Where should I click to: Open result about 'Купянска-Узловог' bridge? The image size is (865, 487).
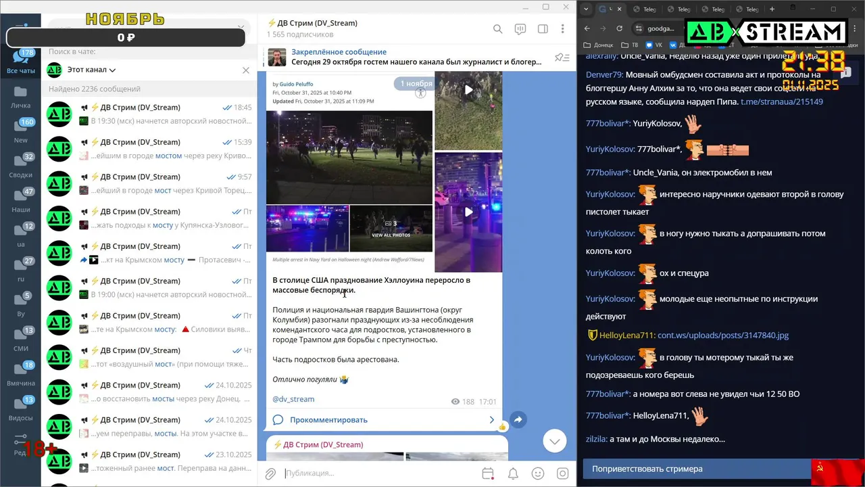(149, 218)
